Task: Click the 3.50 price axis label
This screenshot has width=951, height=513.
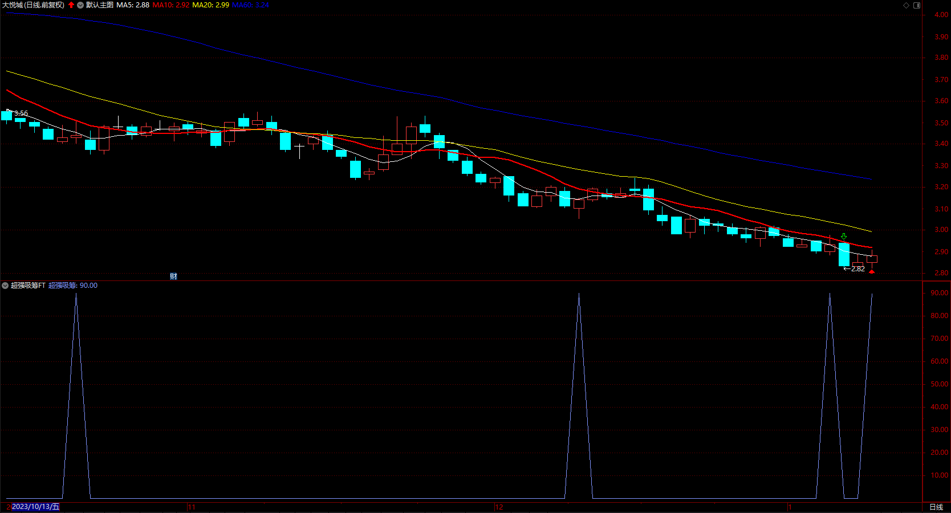Action: 941,123
